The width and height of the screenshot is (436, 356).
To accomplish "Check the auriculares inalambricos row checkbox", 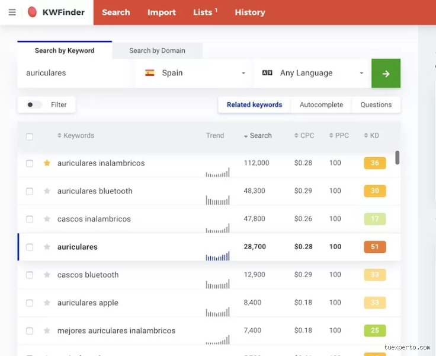I will pyautogui.click(x=30, y=163).
